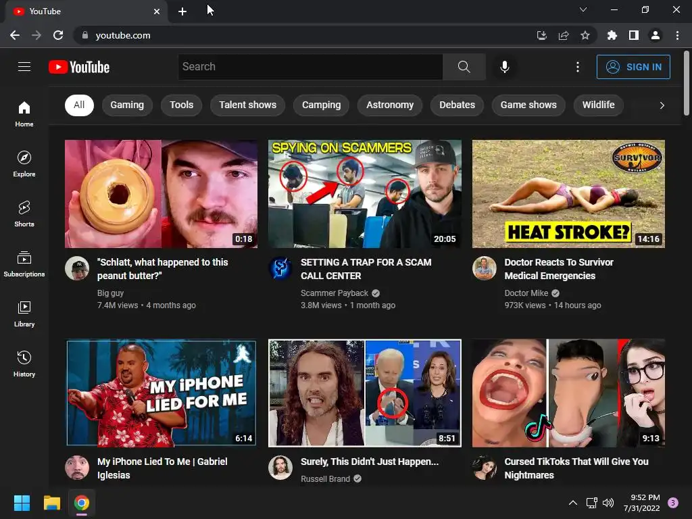Screen dimensions: 692x519
Task: Select the Astronomy chip
Action: tap(390, 105)
